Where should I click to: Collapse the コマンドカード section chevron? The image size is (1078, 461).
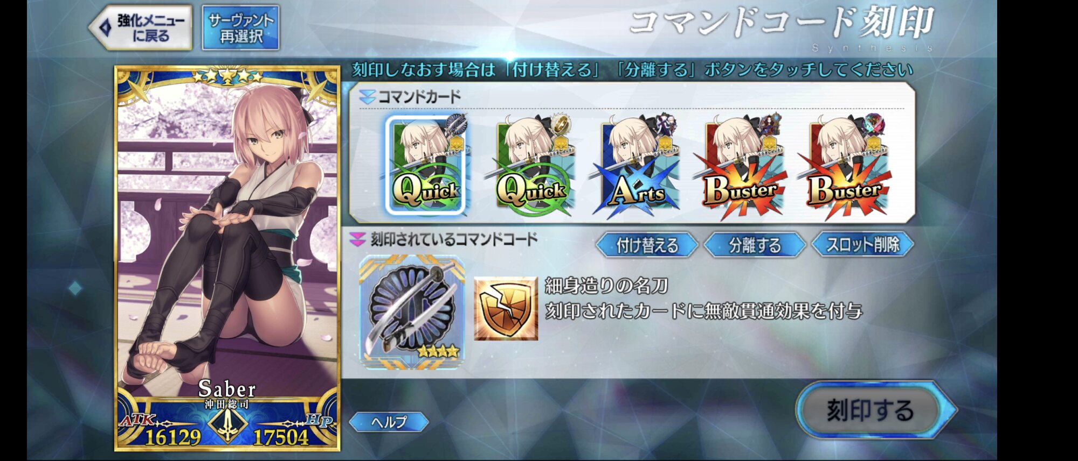tap(367, 97)
